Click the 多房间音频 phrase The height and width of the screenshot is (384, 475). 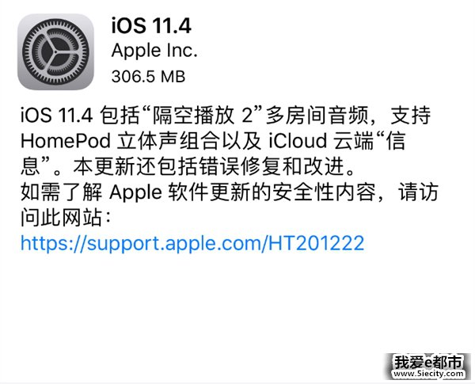316,116
